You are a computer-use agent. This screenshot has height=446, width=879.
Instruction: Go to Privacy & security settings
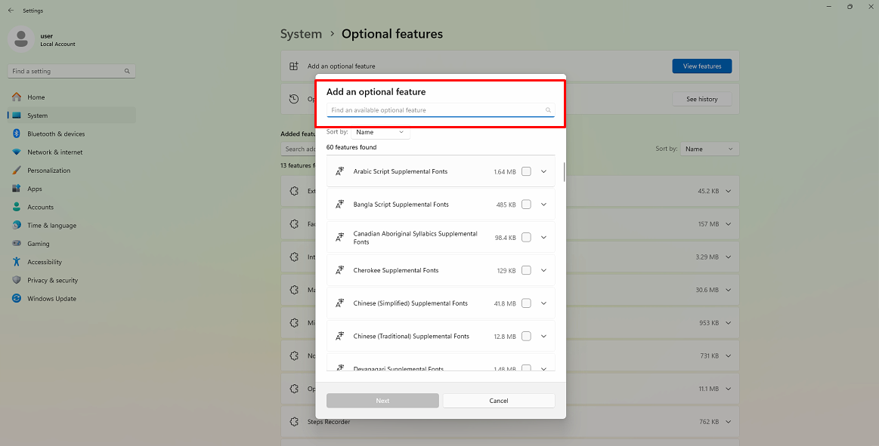click(71, 280)
